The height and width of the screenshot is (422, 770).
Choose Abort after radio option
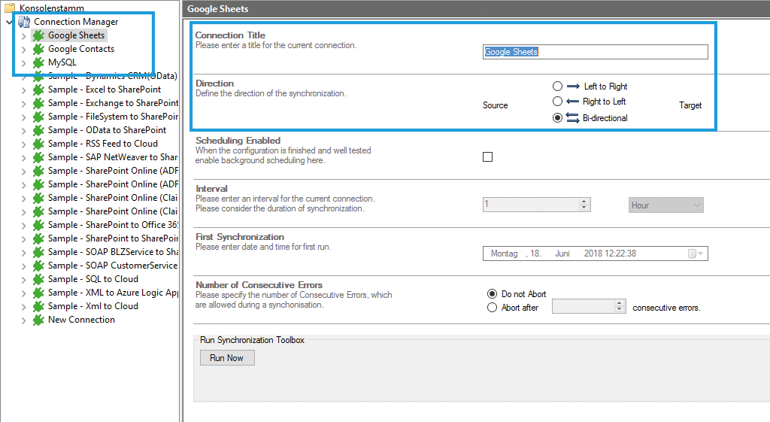point(493,308)
